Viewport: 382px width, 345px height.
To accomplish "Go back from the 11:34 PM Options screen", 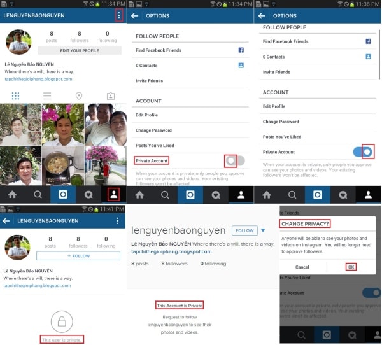I will 135,16.
